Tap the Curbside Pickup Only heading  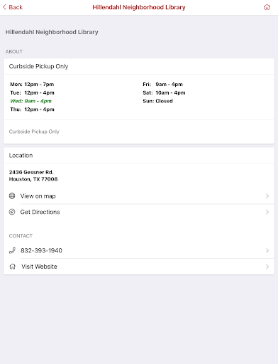point(38,66)
